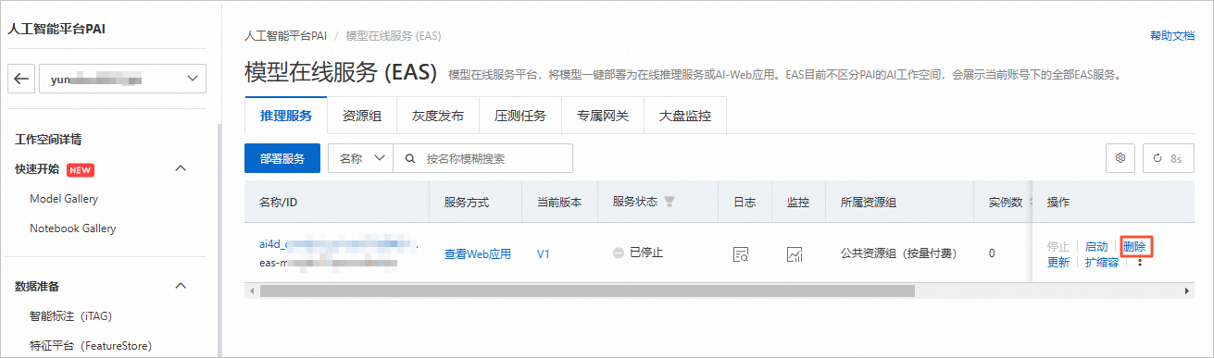Image resolution: width=1214 pixels, height=358 pixels.
Task: Click the back arrow beside workspace selector
Action: (21, 80)
